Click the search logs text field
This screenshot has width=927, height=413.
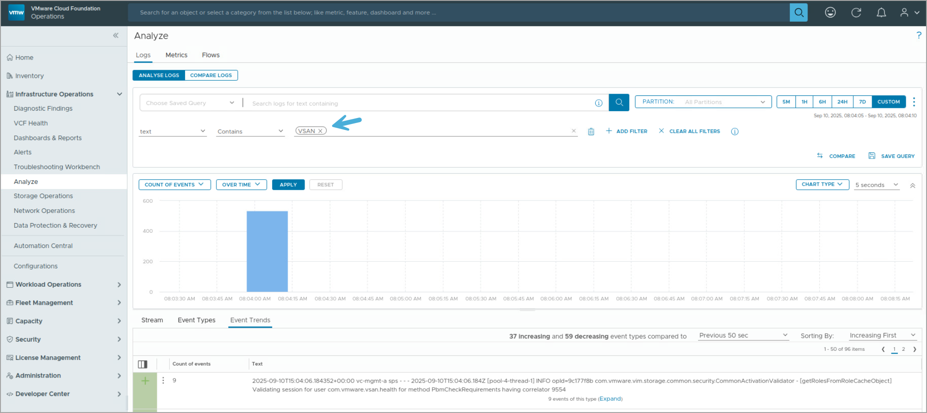[420, 103]
